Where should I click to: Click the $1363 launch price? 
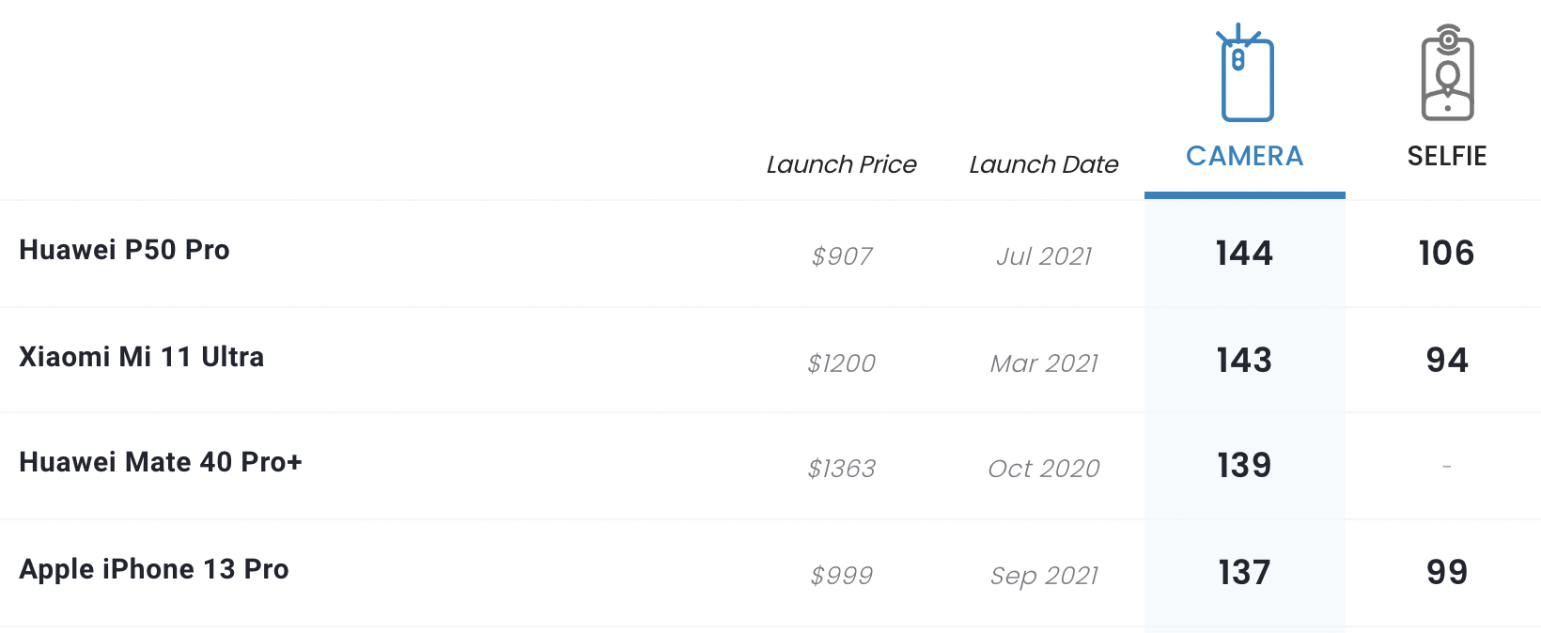(x=842, y=468)
